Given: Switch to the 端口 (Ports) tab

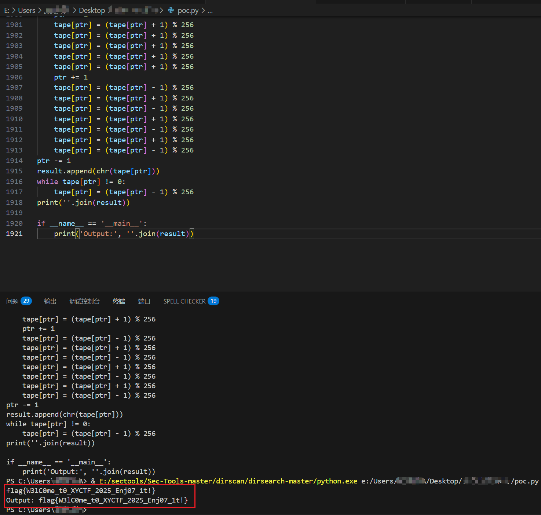Looking at the screenshot, I should [x=144, y=301].
